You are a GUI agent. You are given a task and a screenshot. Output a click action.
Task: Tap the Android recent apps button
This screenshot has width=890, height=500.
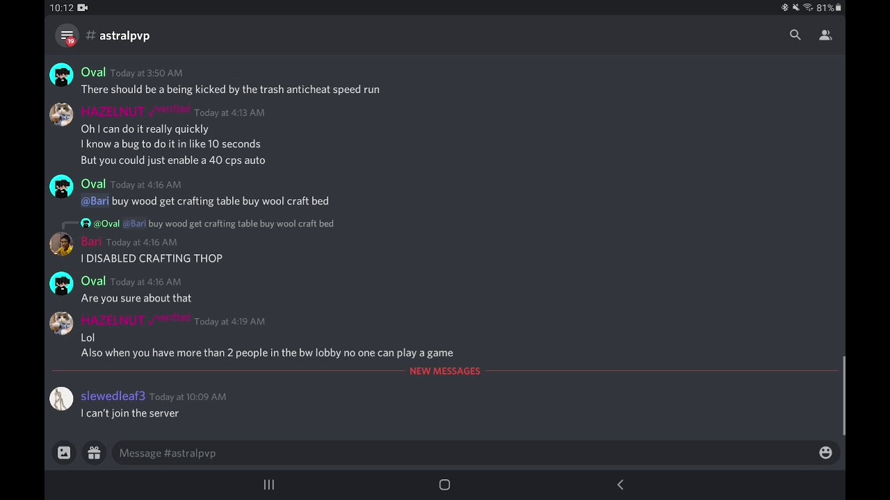(269, 485)
